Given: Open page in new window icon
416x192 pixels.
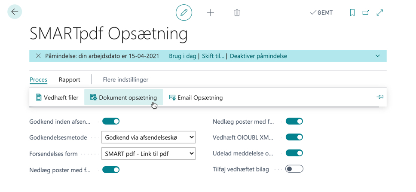Looking at the screenshot, I should point(366,12).
